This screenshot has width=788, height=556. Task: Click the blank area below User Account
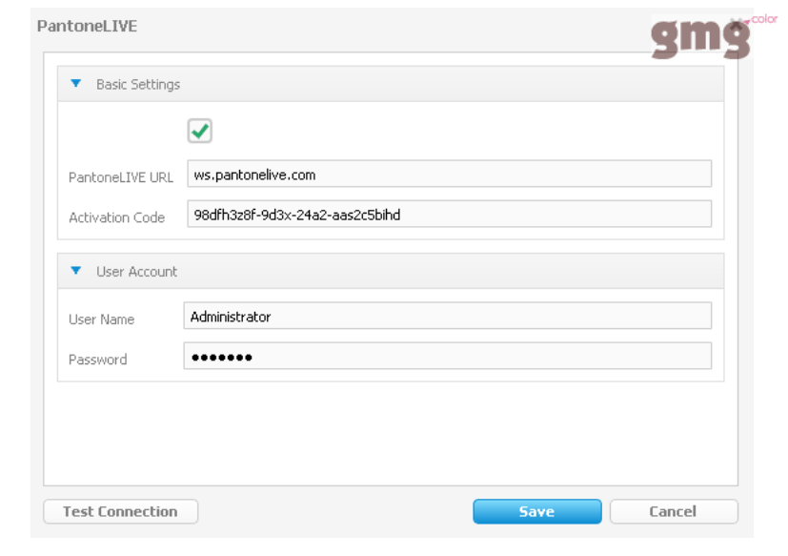point(391,433)
